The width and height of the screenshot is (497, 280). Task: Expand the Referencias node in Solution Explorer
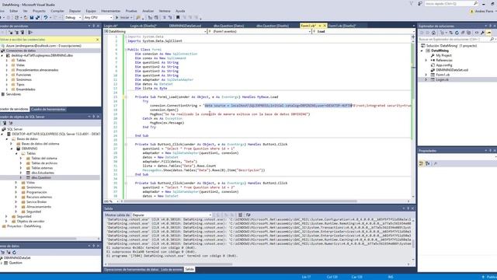tap(426, 61)
